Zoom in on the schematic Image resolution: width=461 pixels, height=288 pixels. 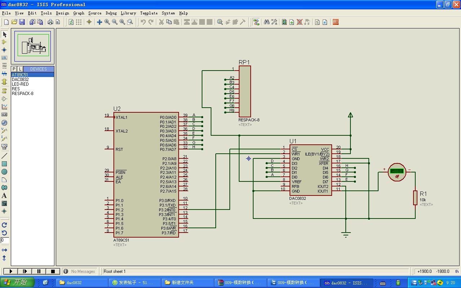click(x=107, y=22)
